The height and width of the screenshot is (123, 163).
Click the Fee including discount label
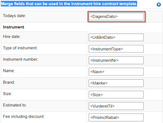(24, 116)
